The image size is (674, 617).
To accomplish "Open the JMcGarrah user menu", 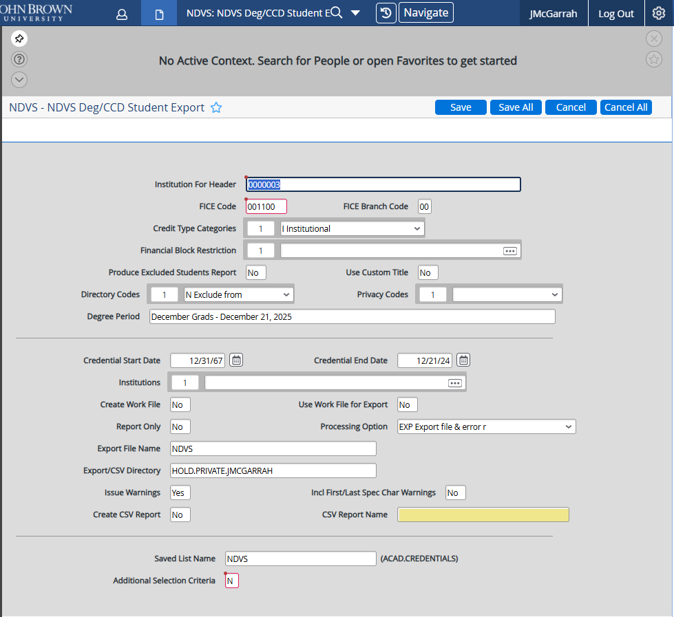I will [554, 14].
